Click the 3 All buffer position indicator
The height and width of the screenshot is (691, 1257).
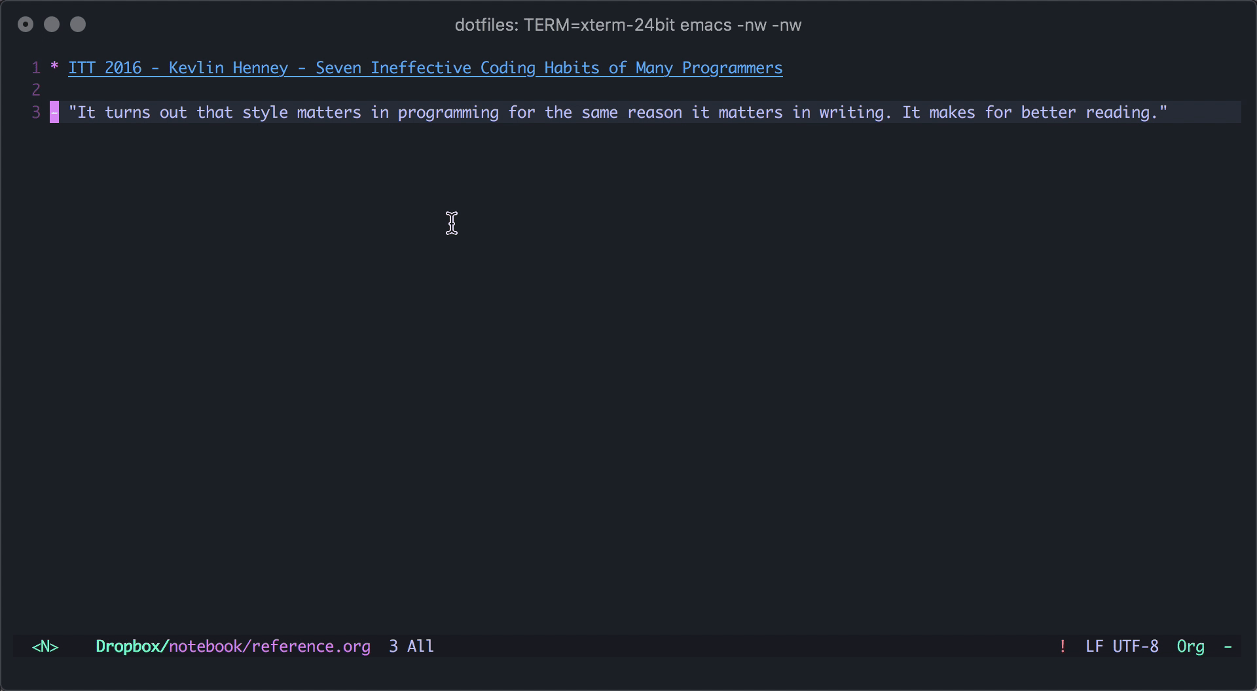(x=410, y=647)
